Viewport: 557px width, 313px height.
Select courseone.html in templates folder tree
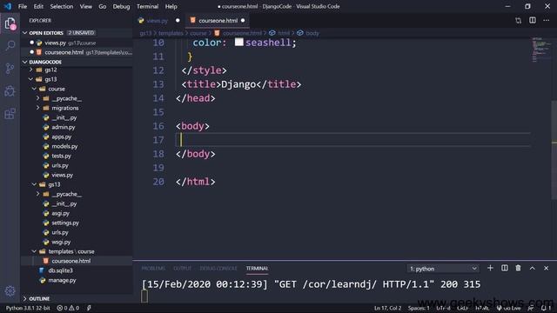click(71, 261)
